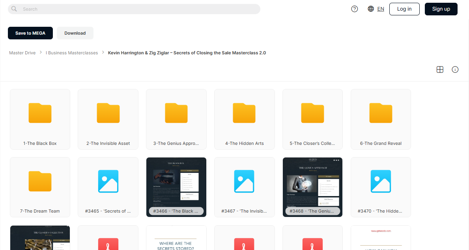The image size is (469, 250).
Task: Switch view with the grid layout icon
Action: tap(440, 70)
